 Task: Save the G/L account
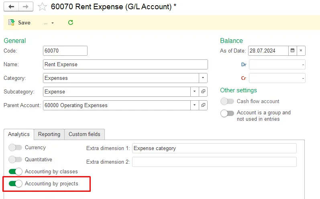coord(20,23)
